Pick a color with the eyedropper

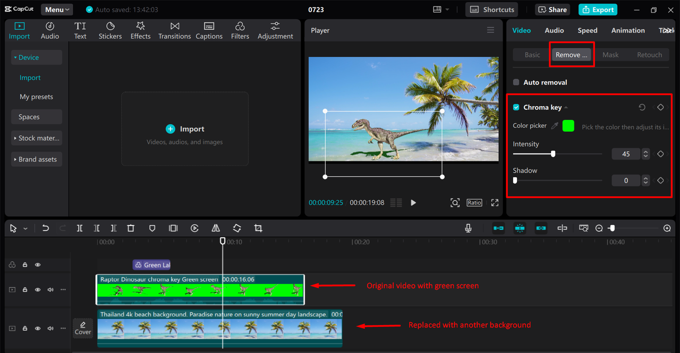click(x=555, y=126)
